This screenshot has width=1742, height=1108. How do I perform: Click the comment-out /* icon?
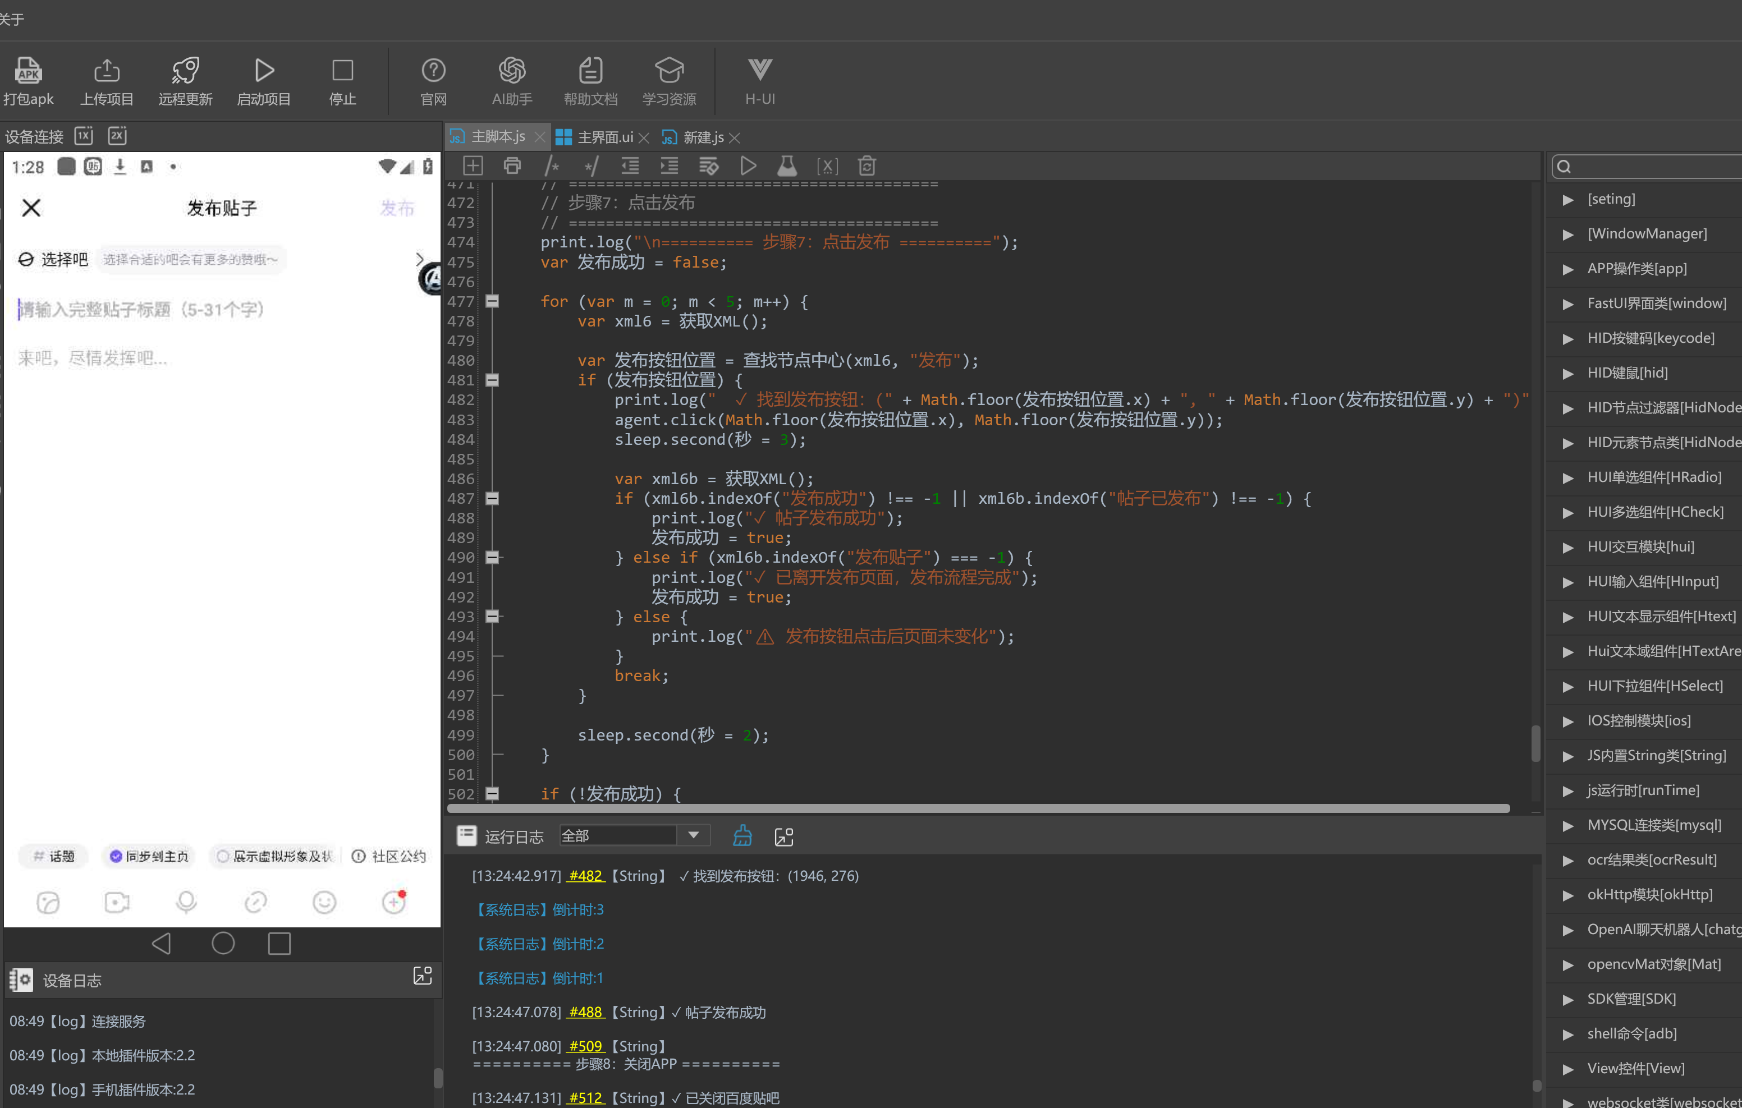coord(552,165)
